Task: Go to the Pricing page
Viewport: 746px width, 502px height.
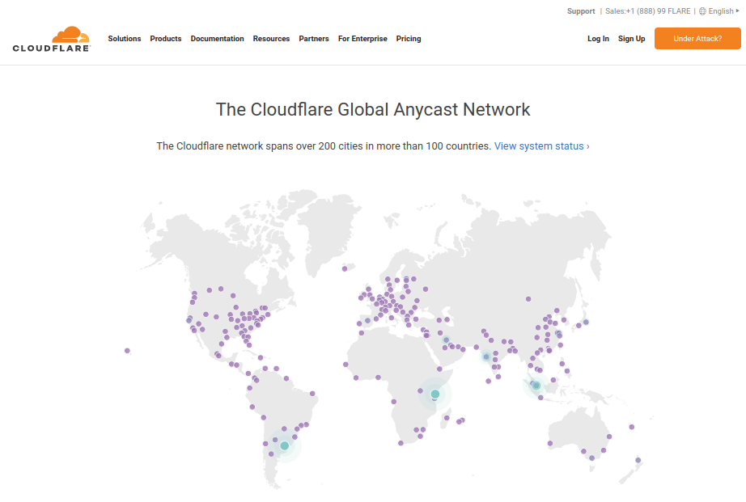Action: (409, 39)
